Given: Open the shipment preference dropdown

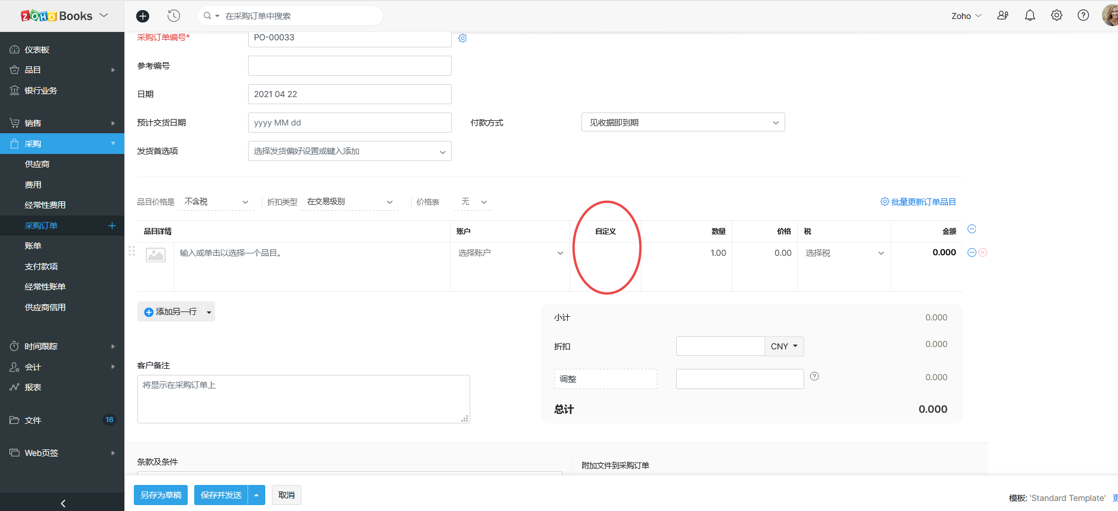Looking at the screenshot, I should point(349,151).
